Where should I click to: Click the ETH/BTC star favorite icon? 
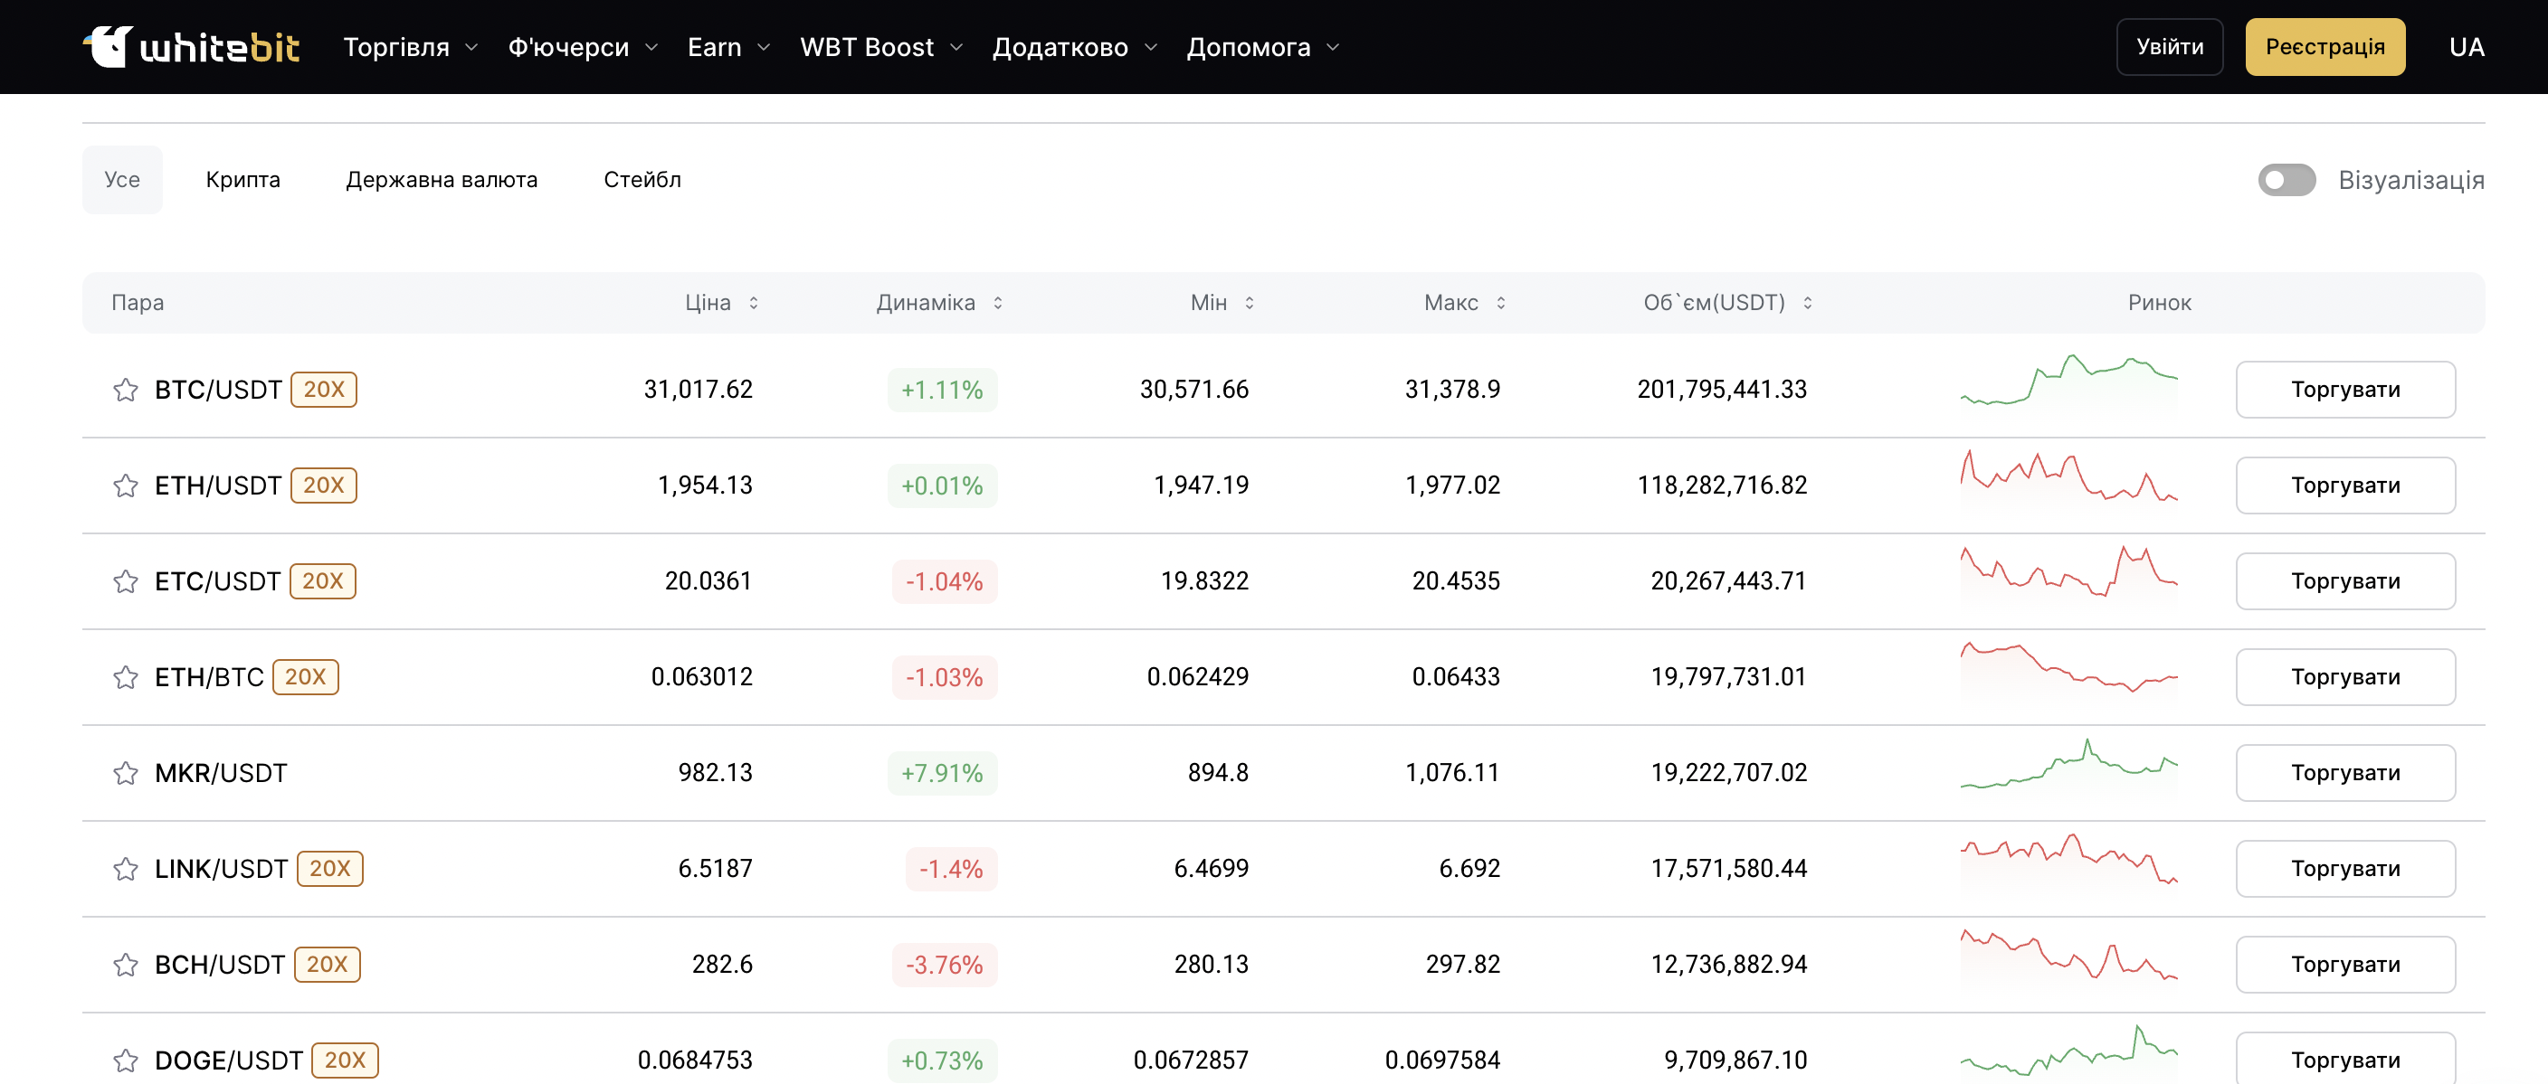[122, 676]
